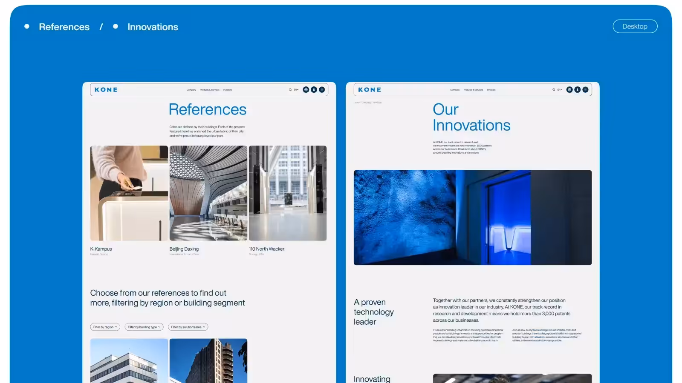Click KONE logo on the References page
Screen dimensions: 682x383
(106, 90)
